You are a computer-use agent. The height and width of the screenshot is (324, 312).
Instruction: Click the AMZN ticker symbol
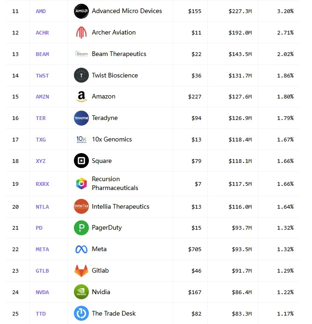42,97
